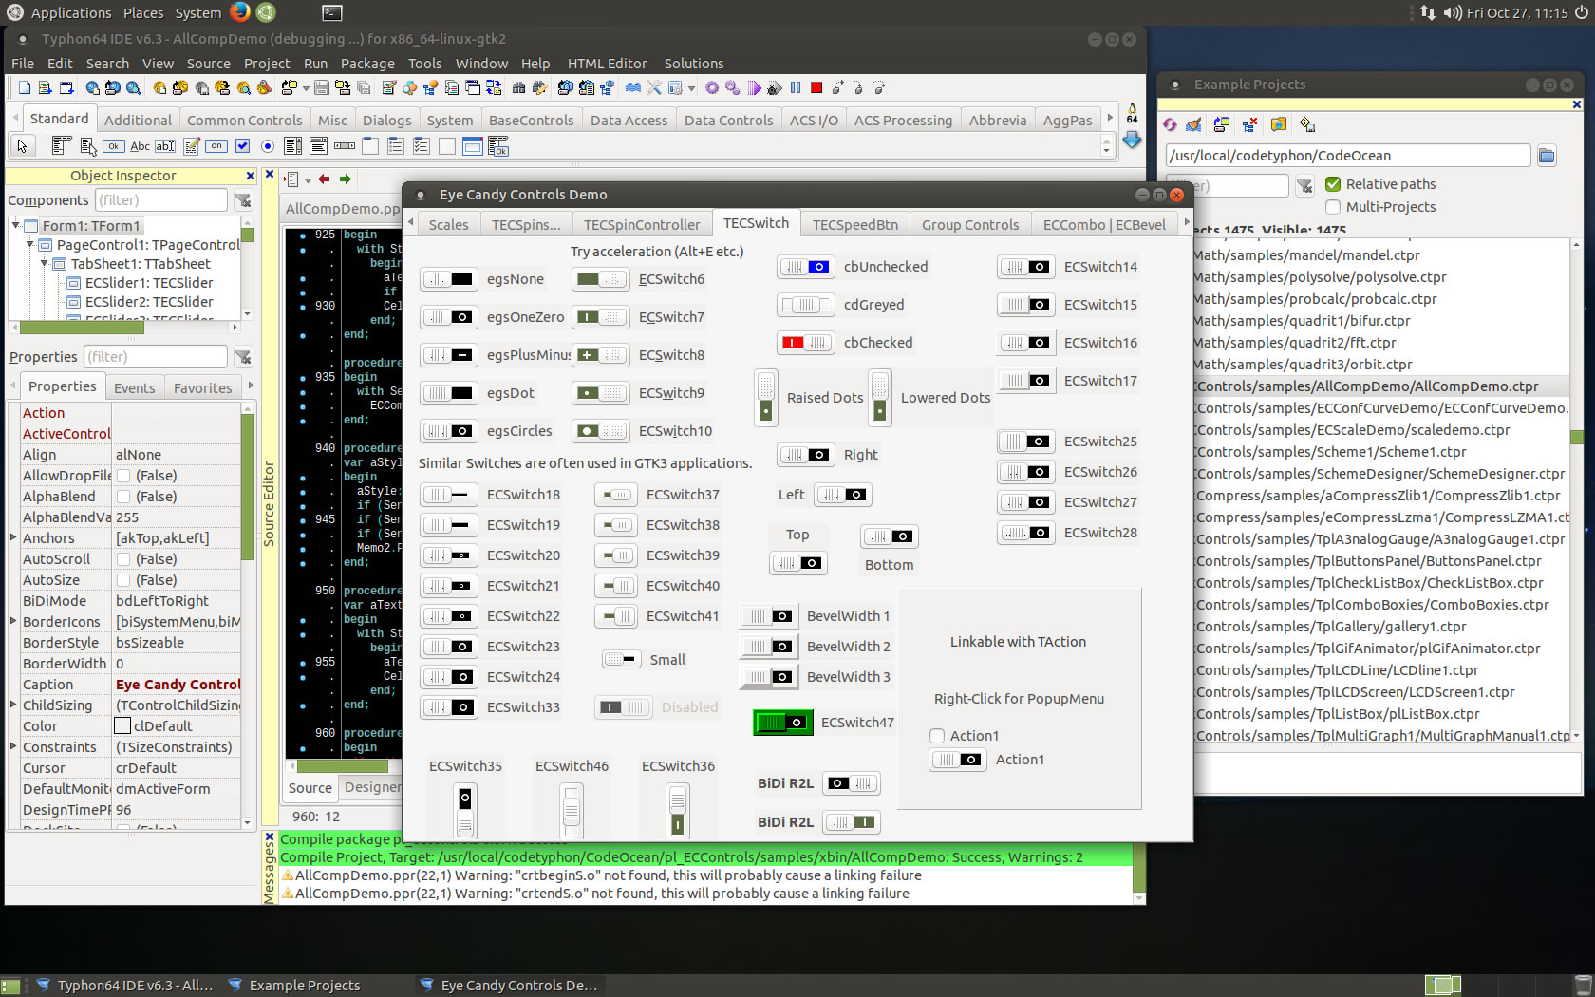Toggle ECSwitch7 switch
This screenshot has height=997, width=1595.
601,317
